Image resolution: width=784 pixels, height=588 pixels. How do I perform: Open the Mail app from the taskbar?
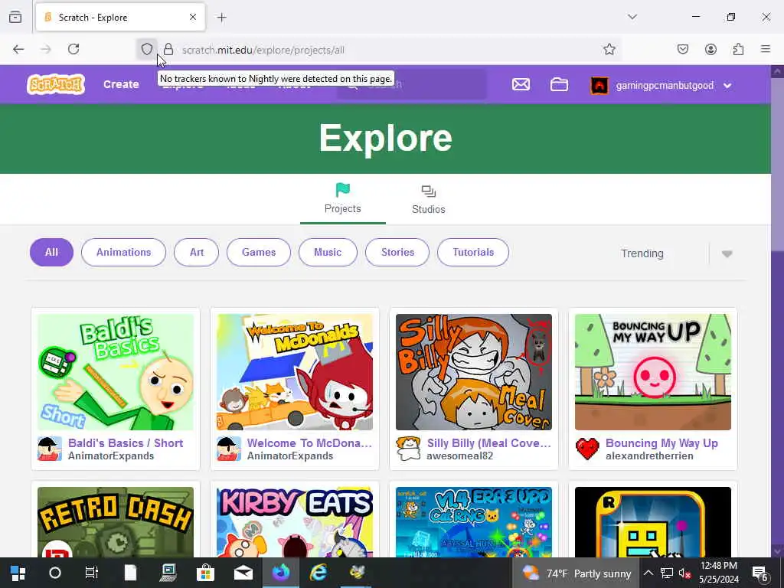pos(243,573)
